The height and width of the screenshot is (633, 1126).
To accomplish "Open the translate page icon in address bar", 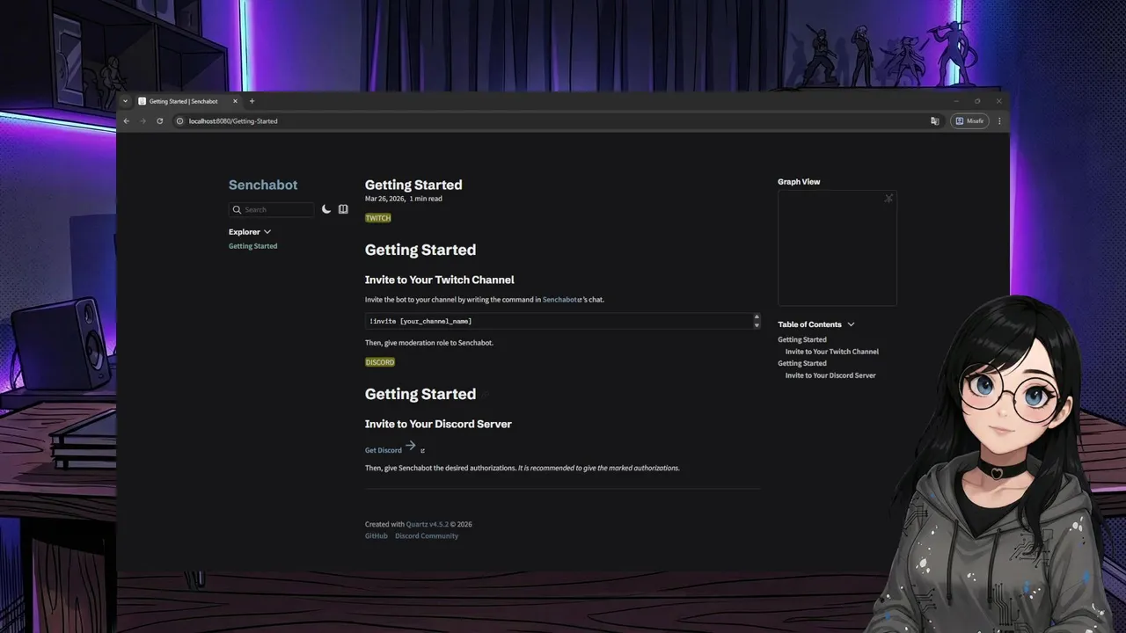I will pos(934,121).
